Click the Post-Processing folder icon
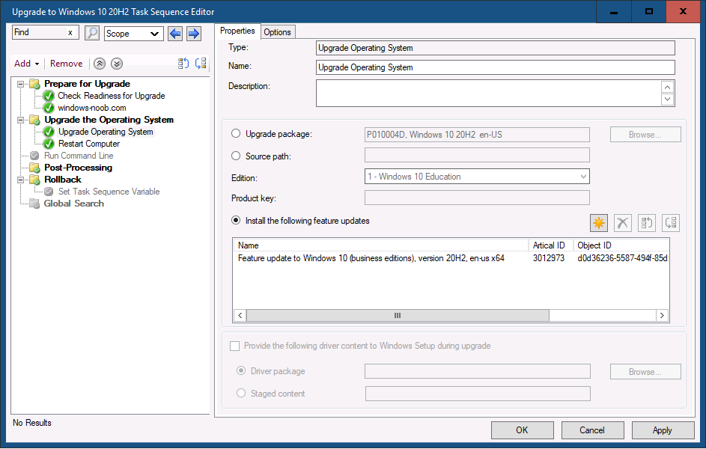706x449 pixels. 34,168
